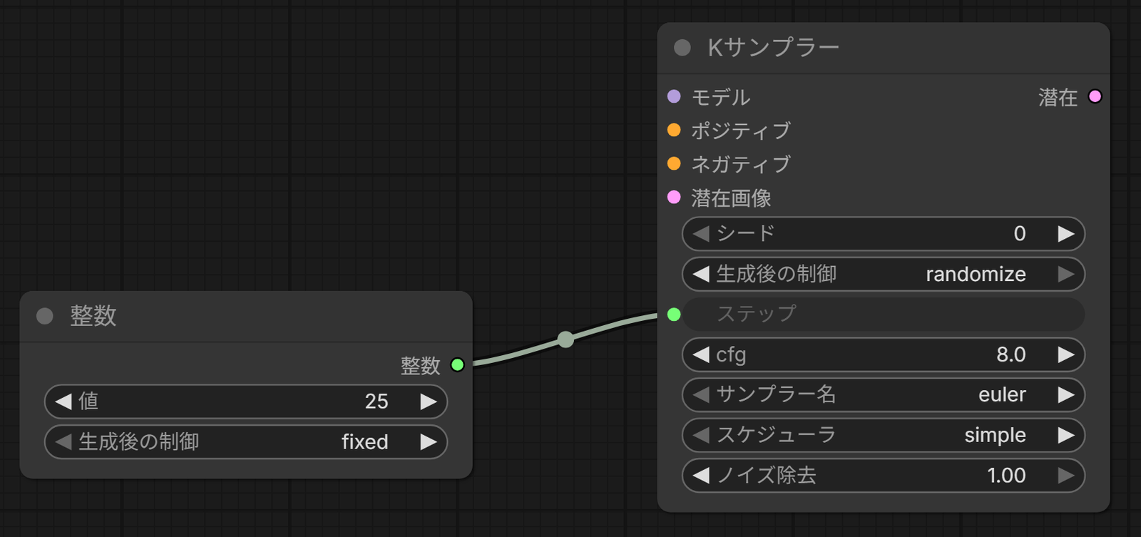Click the disabled ステップ widget
The height and width of the screenshot is (537, 1141).
(884, 314)
